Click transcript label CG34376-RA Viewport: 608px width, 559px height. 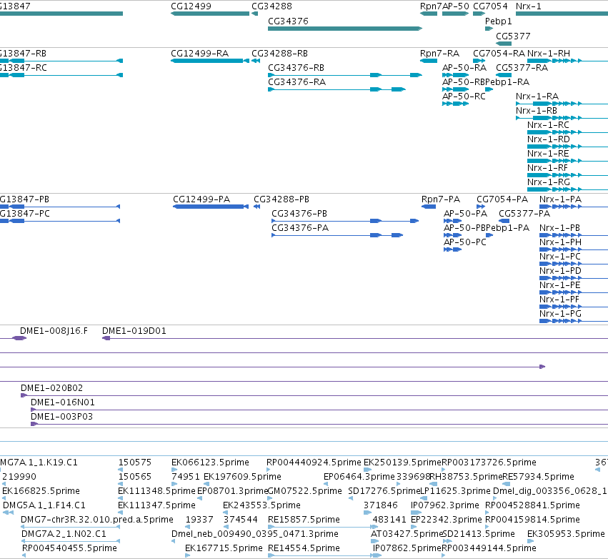(296, 82)
